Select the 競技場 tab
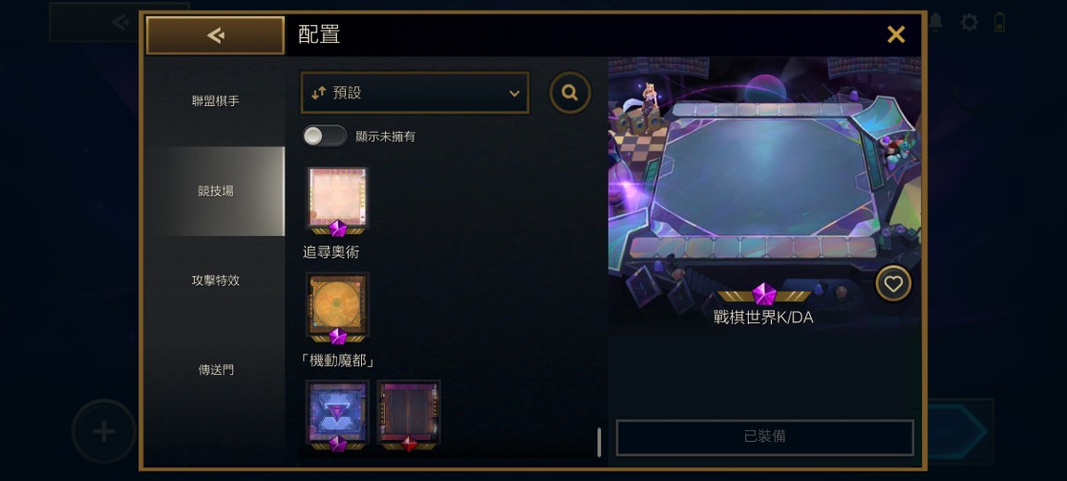This screenshot has width=1067, height=481. 215,190
